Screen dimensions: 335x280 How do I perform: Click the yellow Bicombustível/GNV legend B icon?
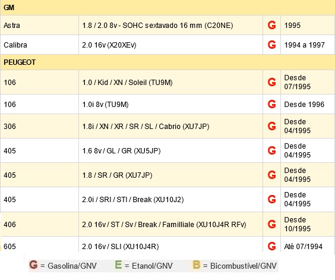point(197,265)
